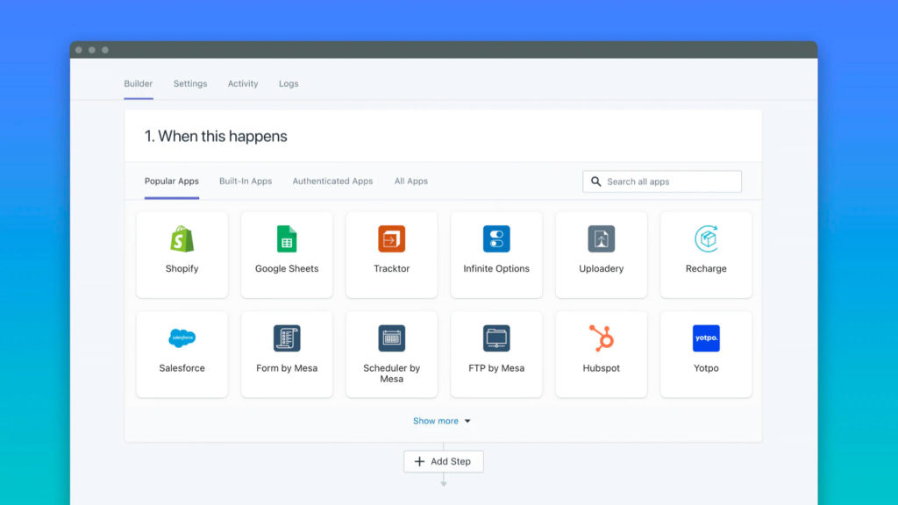Image resolution: width=898 pixels, height=505 pixels.
Task: Select the Salesforce cloud icon
Action: pyautogui.click(x=182, y=338)
